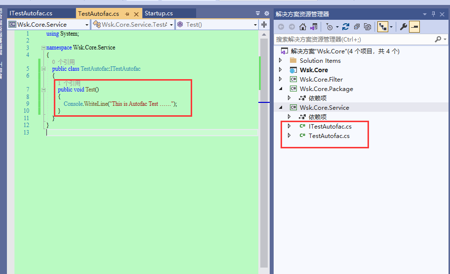
Task: Open TestAutofac.cs in Solution Explorer
Action: click(329, 136)
